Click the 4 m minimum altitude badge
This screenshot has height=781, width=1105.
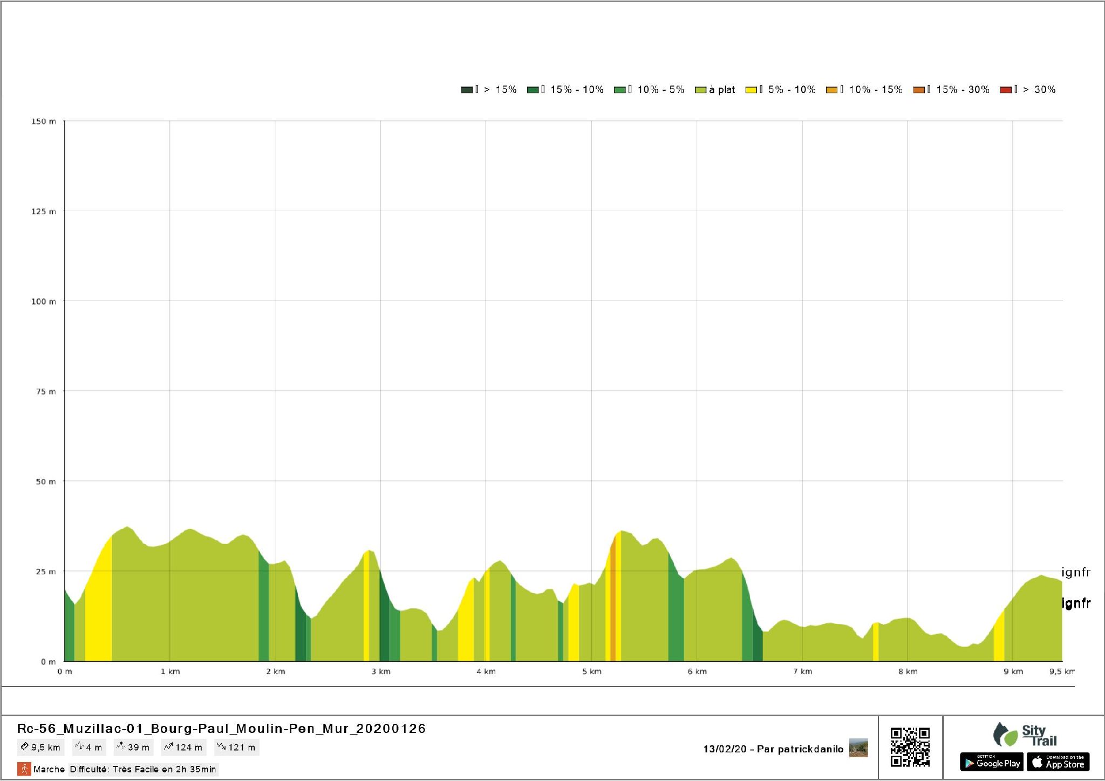88,748
